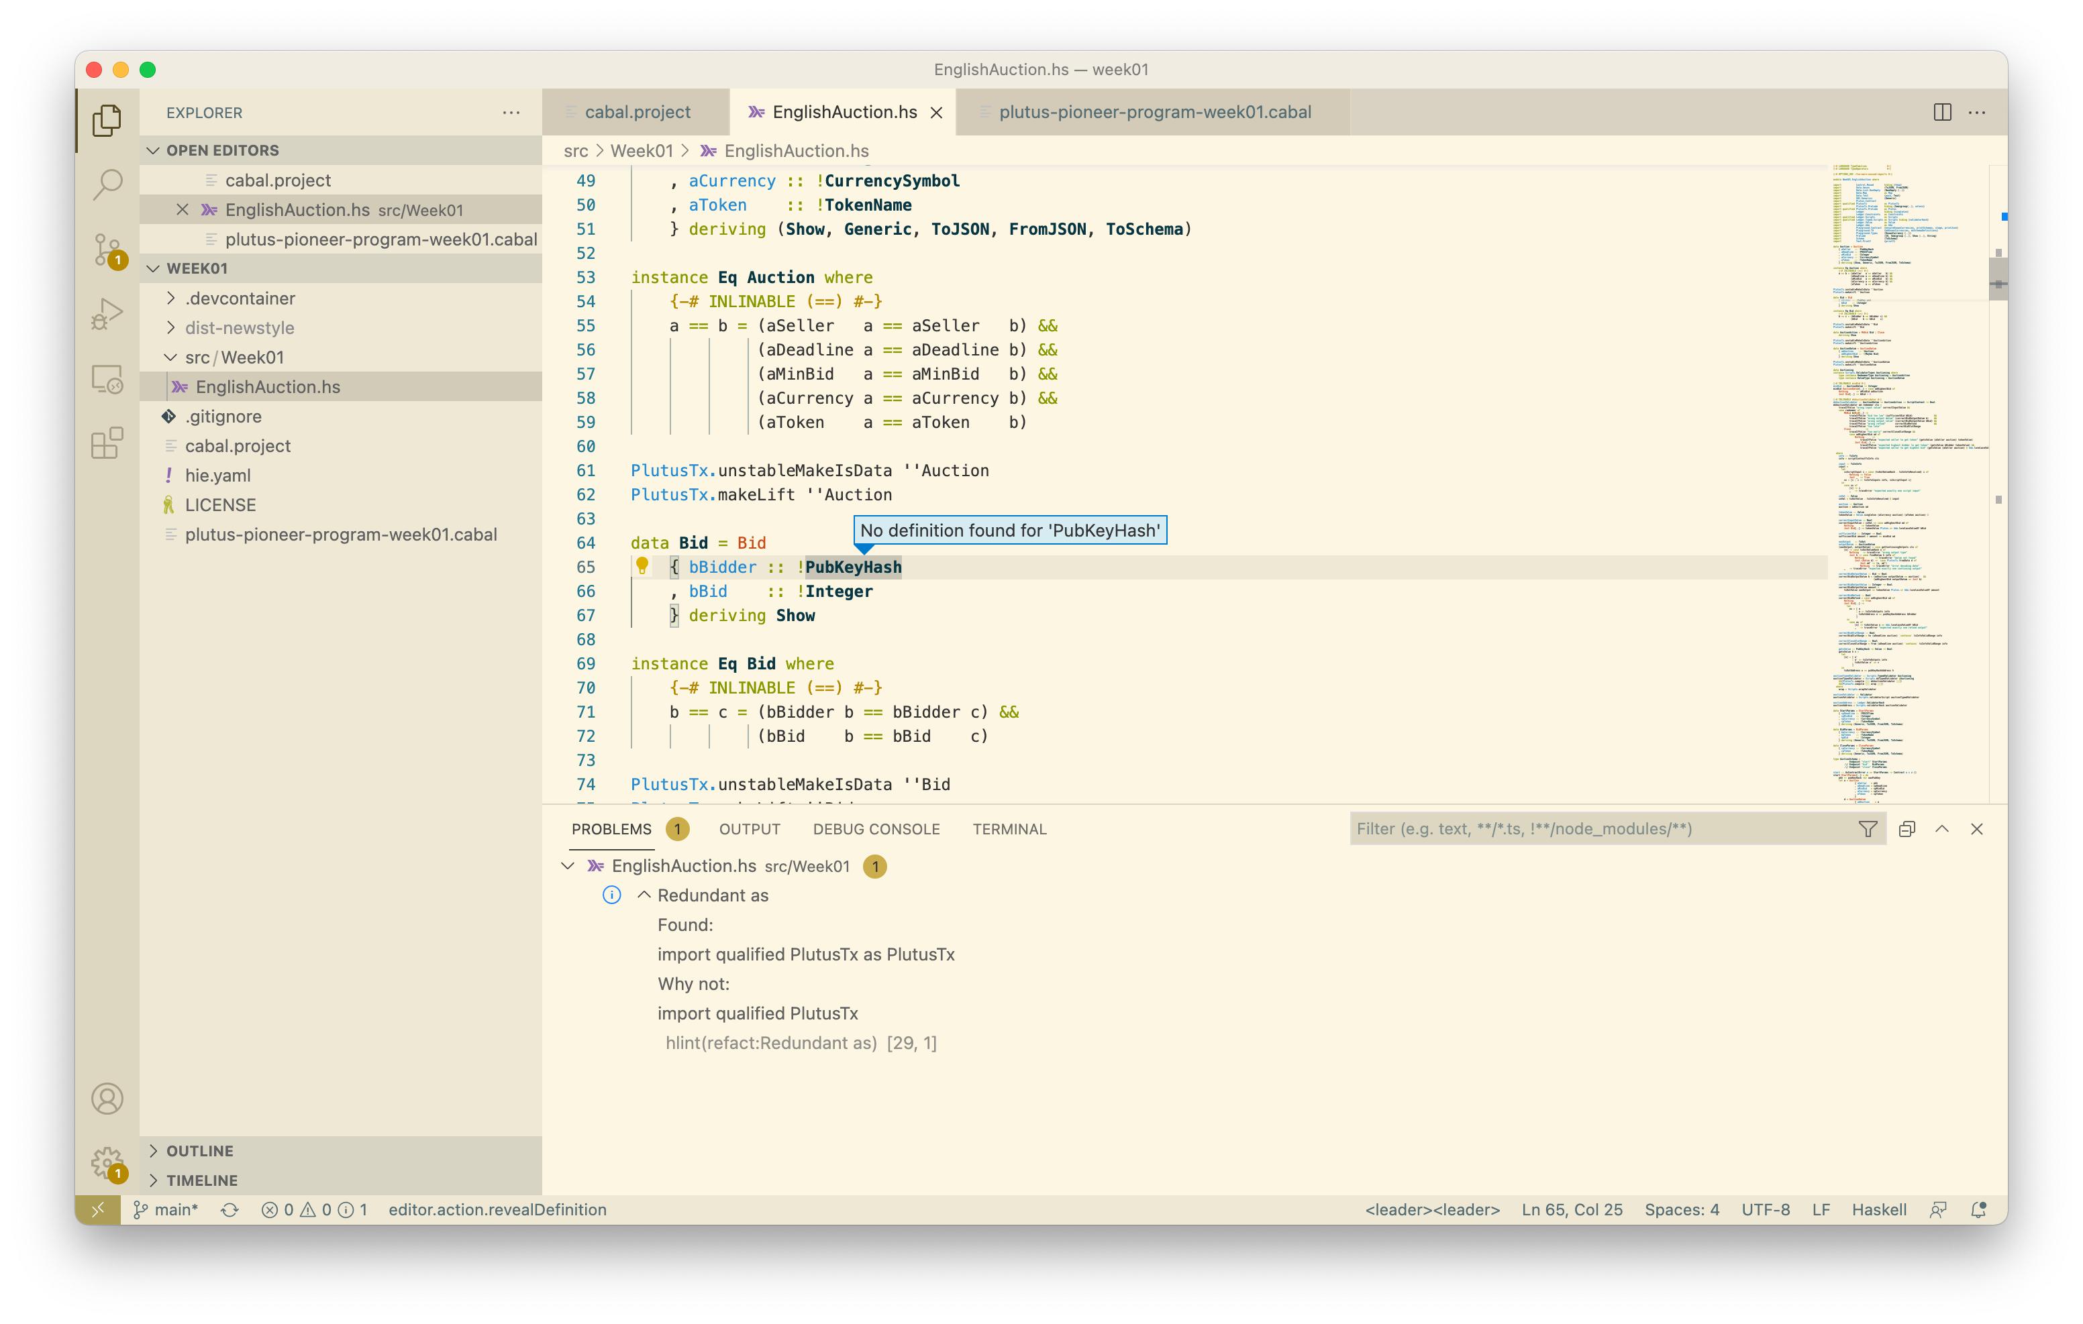Open Run and Debug view
Image resolution: width=2083 pixels, height=1324 pixels.
(107, 314)
